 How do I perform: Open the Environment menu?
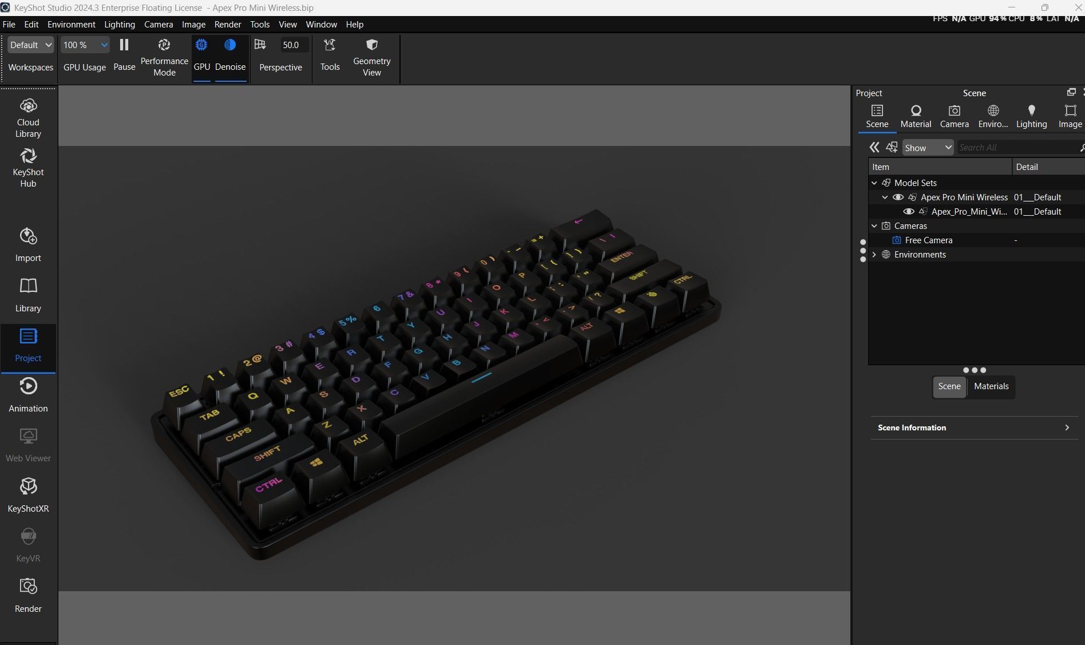pos(72,24)
